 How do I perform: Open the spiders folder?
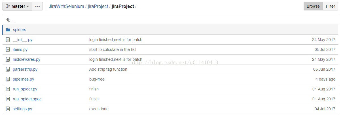(x=20, y=30)
